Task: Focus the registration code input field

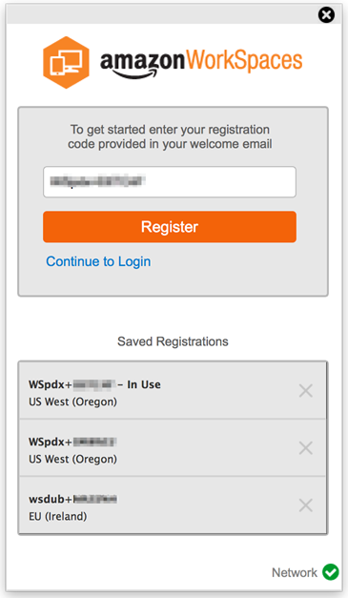Action: (x=170, y=181)
